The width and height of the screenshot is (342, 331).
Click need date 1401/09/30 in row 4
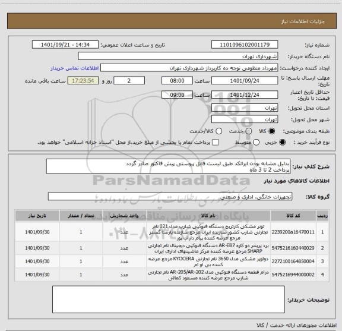point(37,275)
